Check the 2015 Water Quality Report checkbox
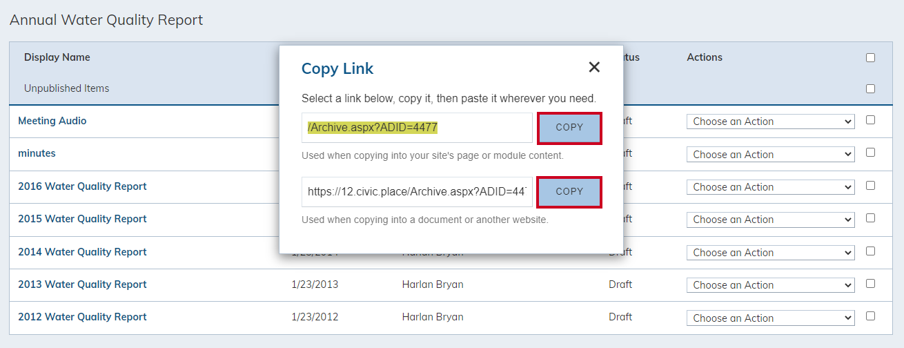This screenshot has height=348, width=904. (x=870, y=217)
